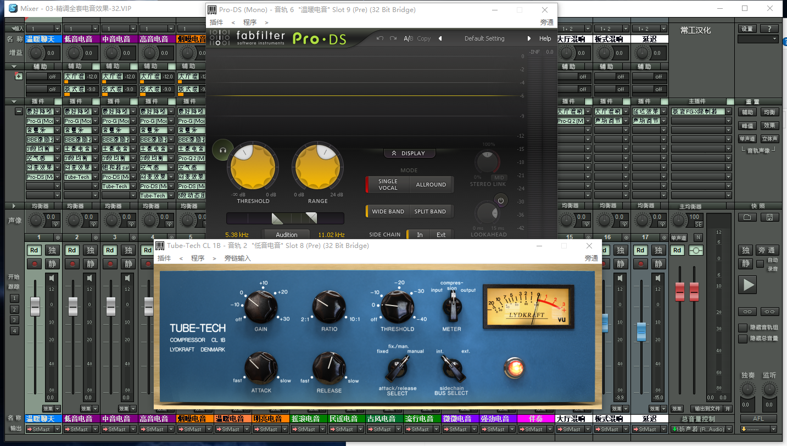The width and height of the screenshot is (787, 446).
Task: Collapse the plugins section triangle
Action: 13,101
